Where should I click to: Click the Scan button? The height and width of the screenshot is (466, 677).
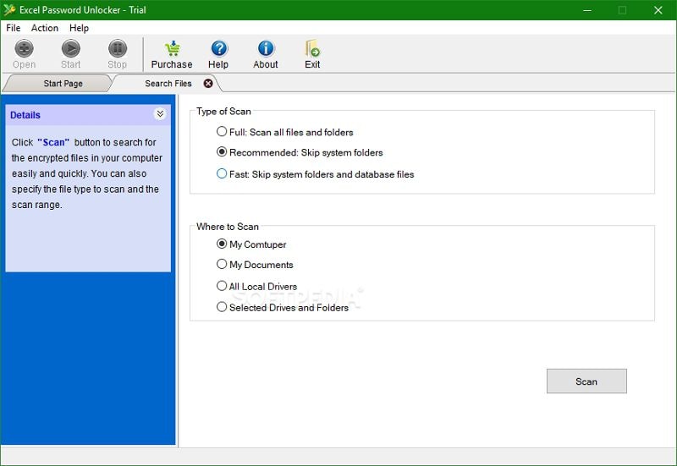point(586,381)
